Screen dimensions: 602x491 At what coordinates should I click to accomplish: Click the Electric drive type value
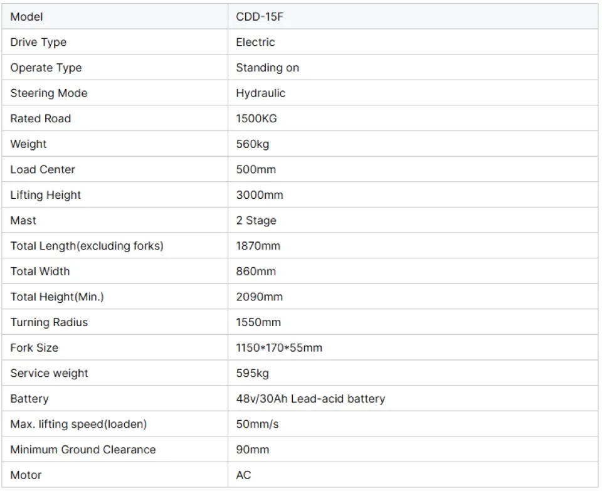pyautogui.click(x=255, y=42)
